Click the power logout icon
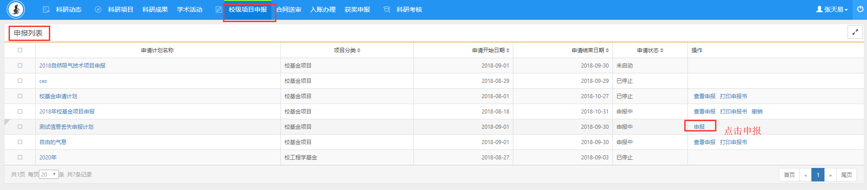Viewport: 867px width, 190px height. click(860, 9)
